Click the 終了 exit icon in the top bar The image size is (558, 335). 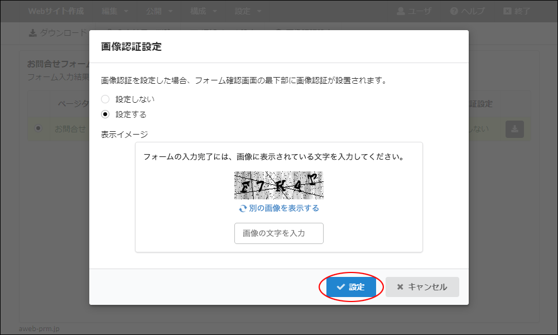tap(507, 11)
